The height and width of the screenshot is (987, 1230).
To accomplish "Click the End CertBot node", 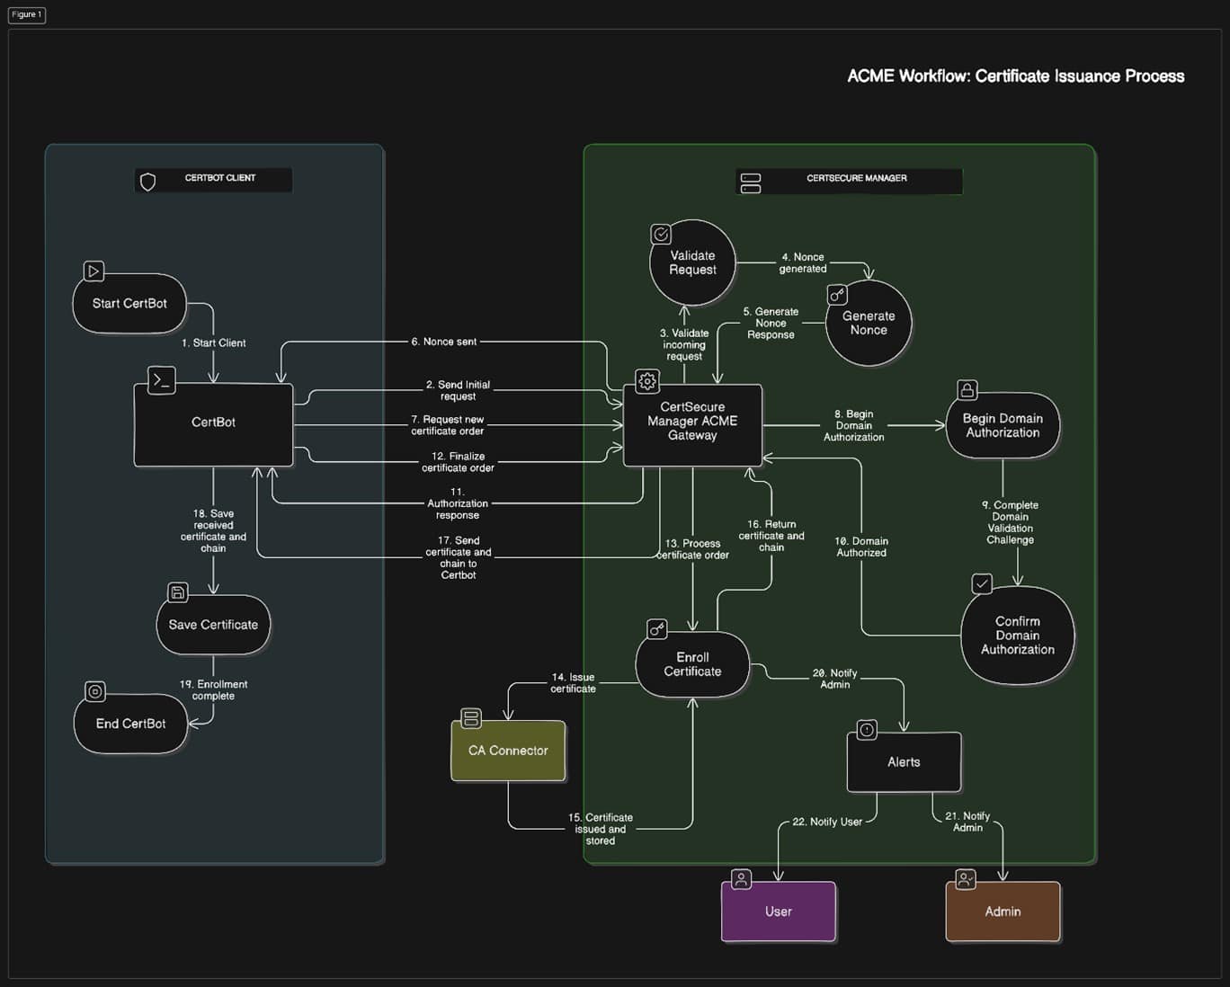I will point(130,724).
